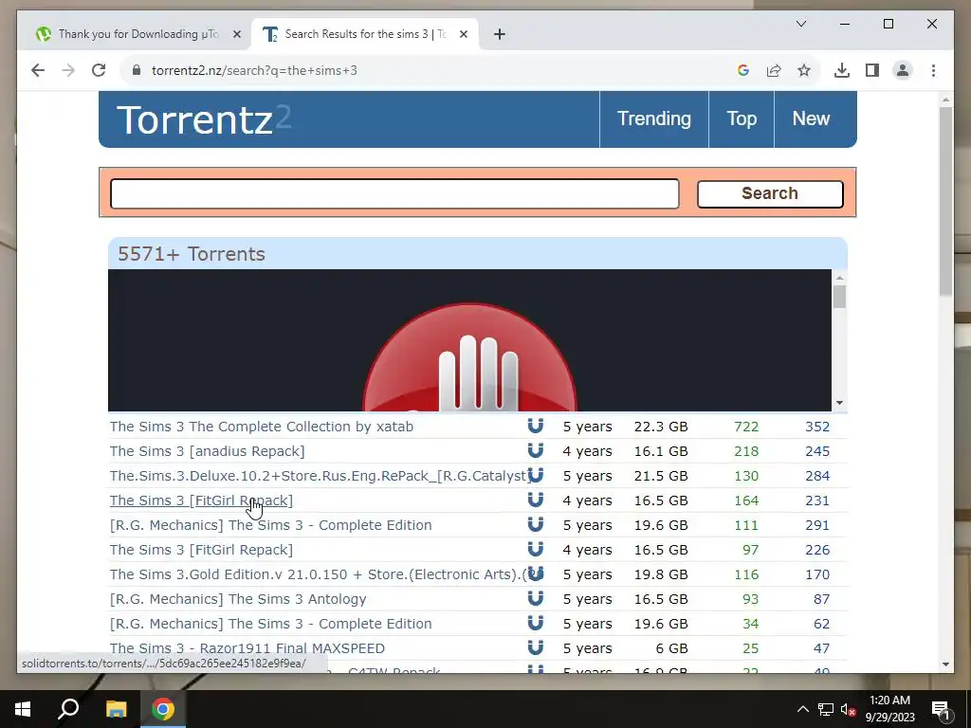Image resolution: width=971 pixels, height=728 pixels.
Task: Click Chrome icon in taskbar
Action: tap(163, 709)
